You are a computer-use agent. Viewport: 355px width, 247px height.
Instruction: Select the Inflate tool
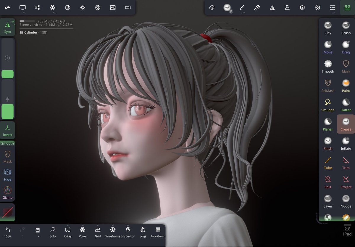click(x=346, y=144)
